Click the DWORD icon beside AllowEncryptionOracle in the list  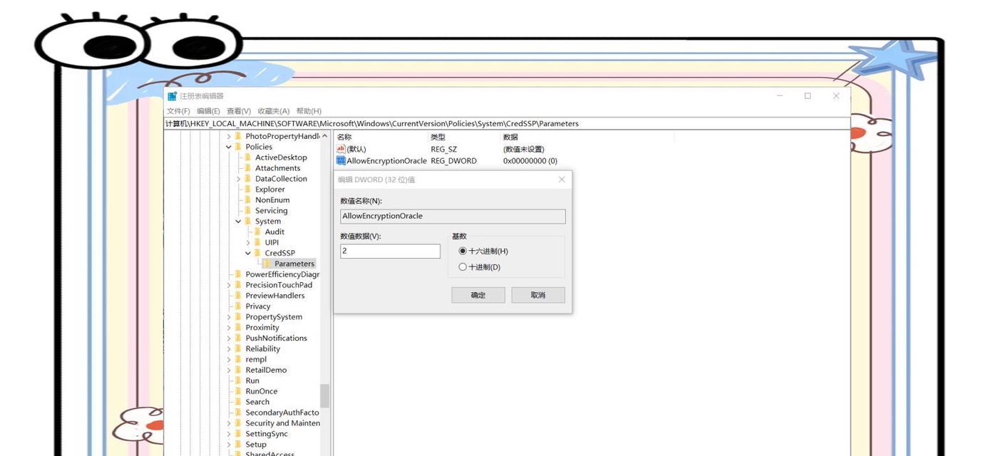341,161
